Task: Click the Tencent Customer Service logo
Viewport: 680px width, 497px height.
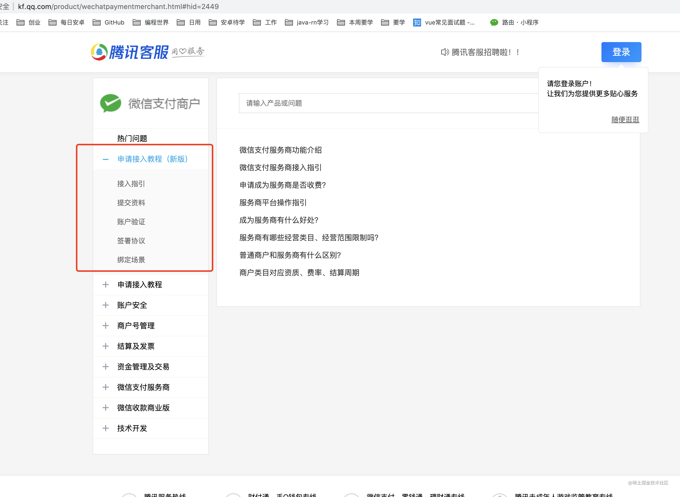Action: pos(147,52)
